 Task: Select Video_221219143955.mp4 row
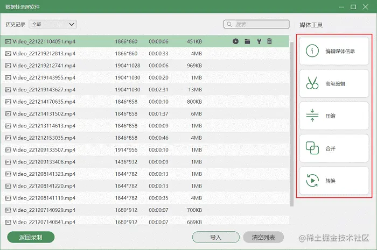click(x=145, y=77)
